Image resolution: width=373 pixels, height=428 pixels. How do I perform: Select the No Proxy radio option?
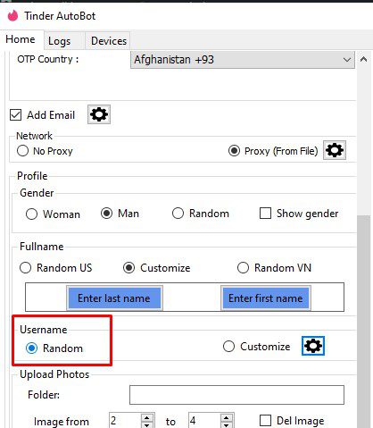point(23,151)
